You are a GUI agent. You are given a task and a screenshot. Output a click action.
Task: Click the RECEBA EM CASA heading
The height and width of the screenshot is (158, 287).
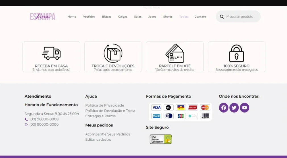point(51,66)
